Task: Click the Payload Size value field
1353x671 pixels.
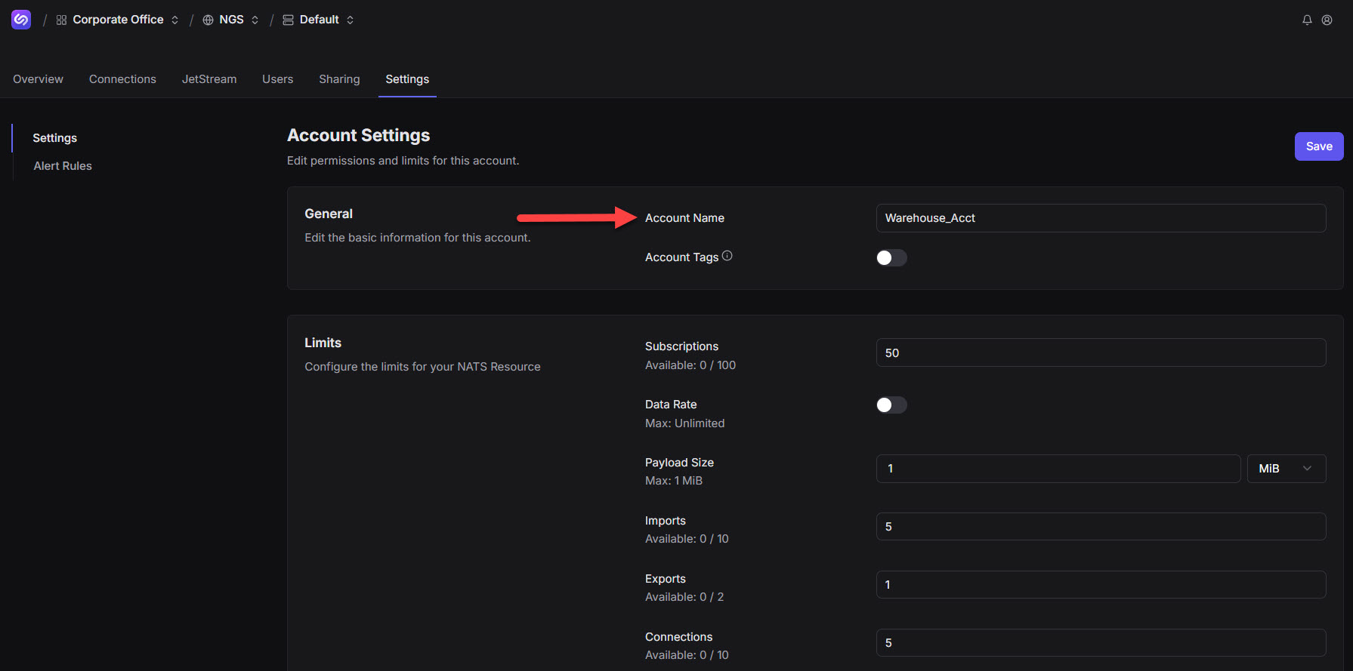Action: coord(1058,469)
